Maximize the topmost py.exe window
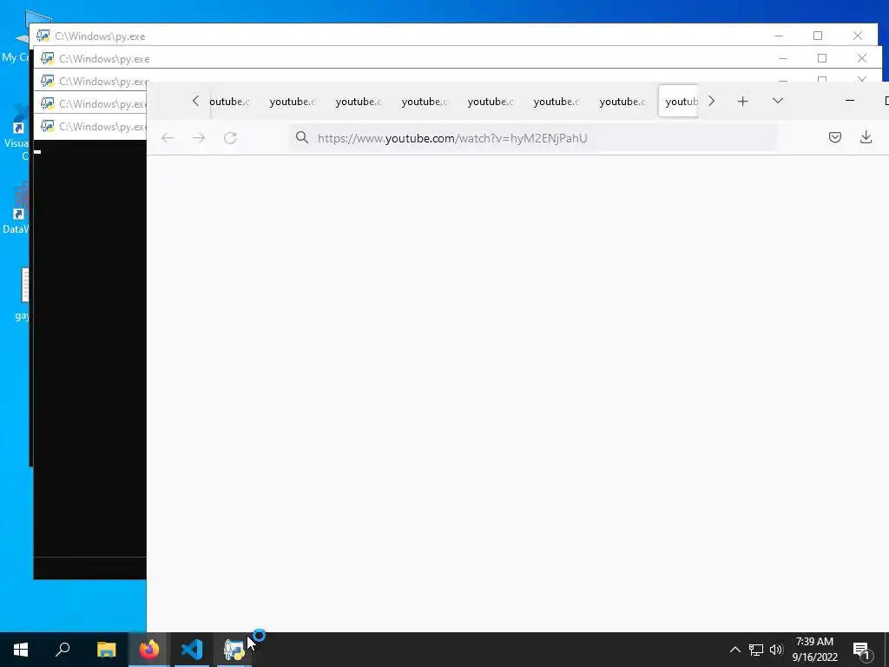The height and width of the screenshot is (667, 889). [x=818, y=36]
